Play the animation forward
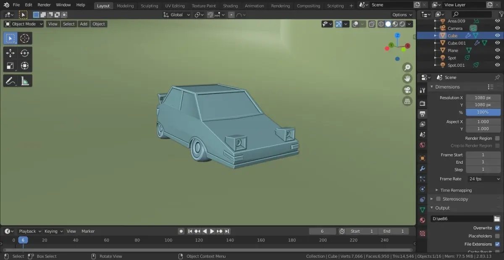The image size is (504, 260). click(212, 231)
